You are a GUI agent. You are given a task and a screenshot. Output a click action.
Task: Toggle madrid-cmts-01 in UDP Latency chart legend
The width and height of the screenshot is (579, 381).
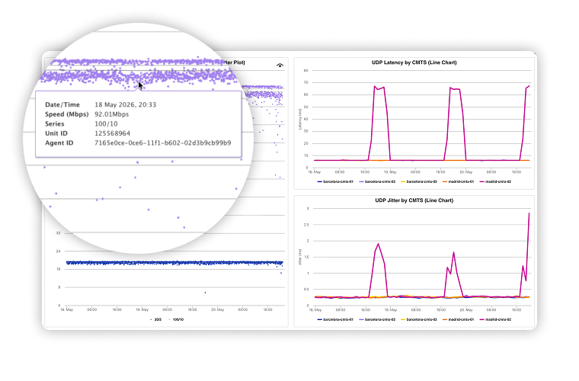tap(459, 181)
